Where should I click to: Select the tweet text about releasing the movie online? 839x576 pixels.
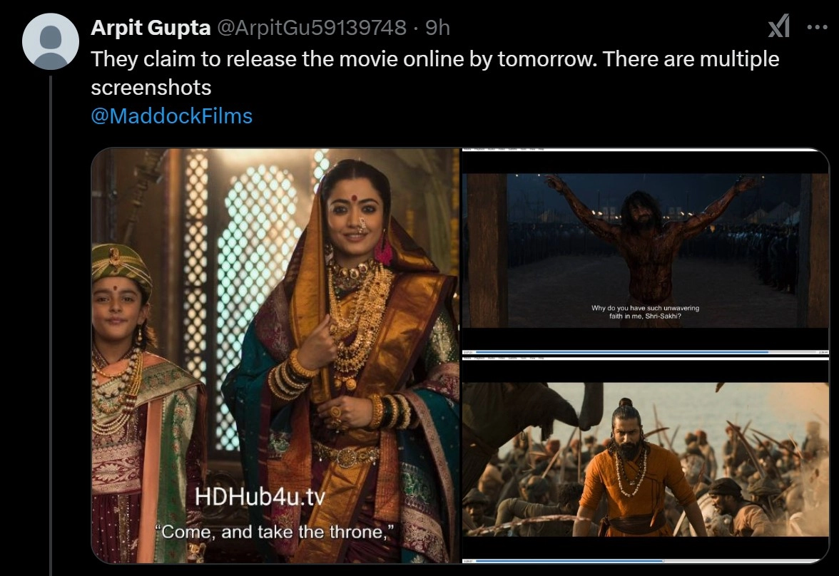click(434, 73)
